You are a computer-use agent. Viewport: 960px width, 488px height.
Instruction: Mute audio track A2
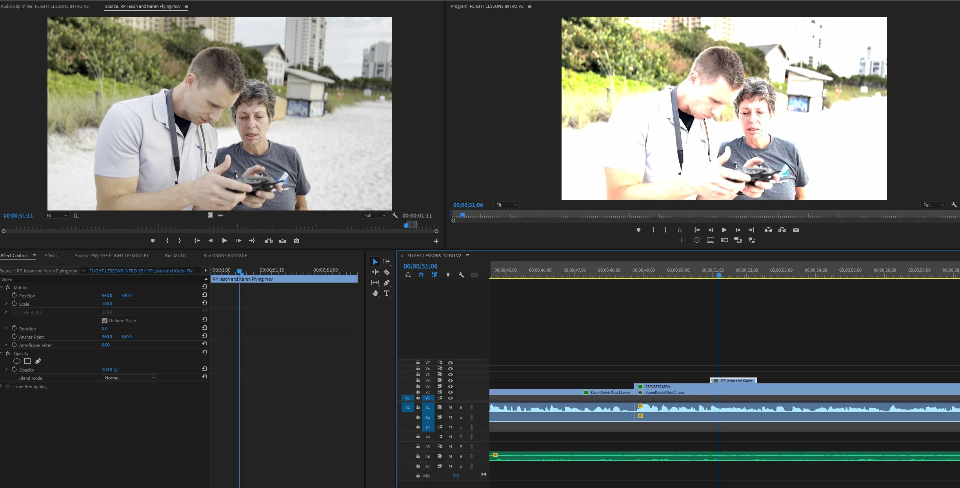(x=450, y=417)
